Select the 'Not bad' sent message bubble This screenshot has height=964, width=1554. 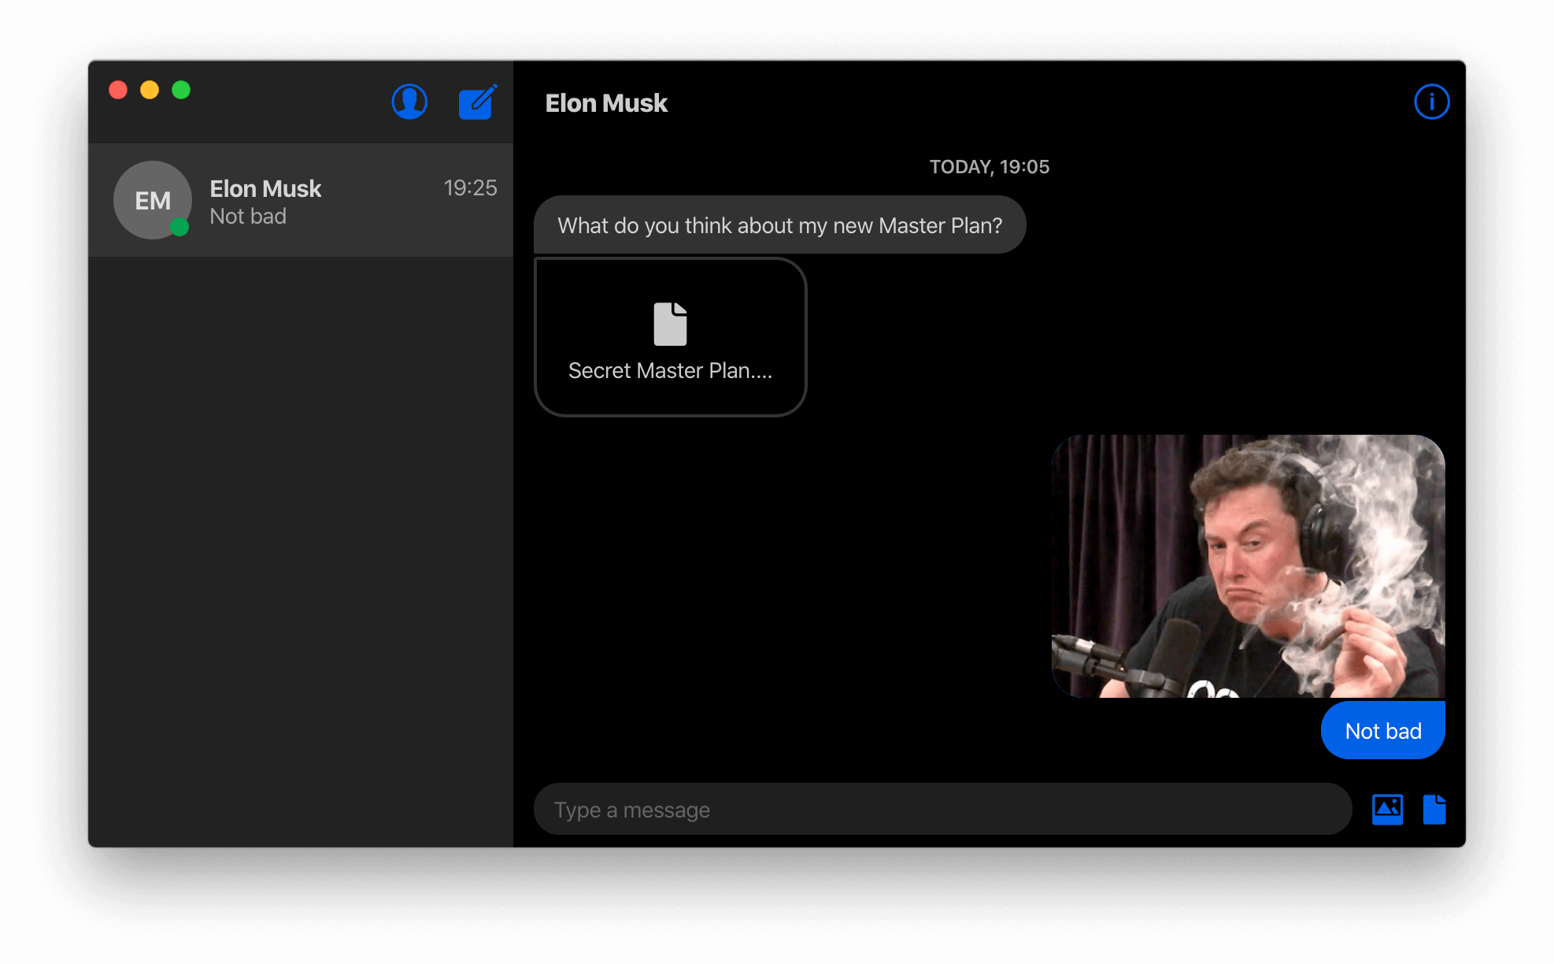[1382, 731]
